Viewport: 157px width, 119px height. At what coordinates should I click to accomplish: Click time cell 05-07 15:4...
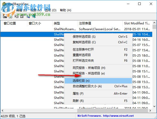[x=141, y=50]
